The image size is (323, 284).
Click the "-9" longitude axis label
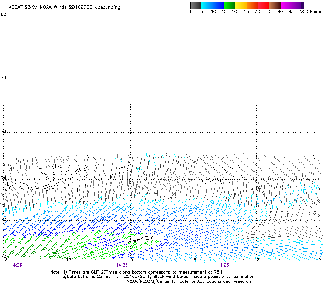[131, 260]
